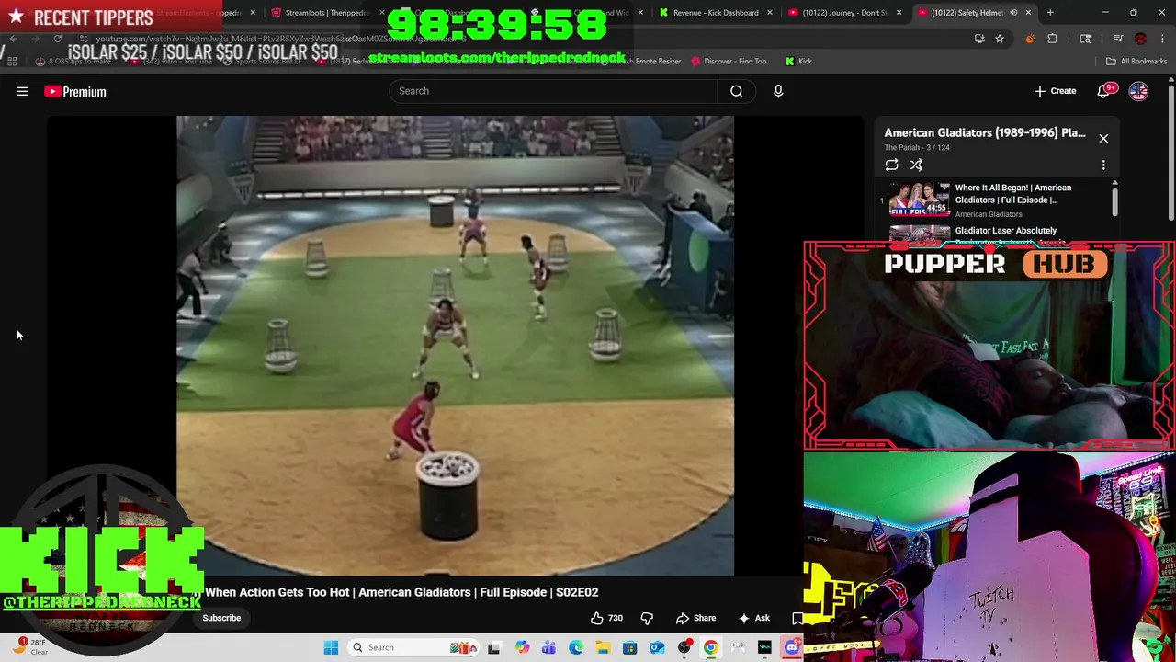
Task: Toggle loop playlist
Action: tap(891, 165)
